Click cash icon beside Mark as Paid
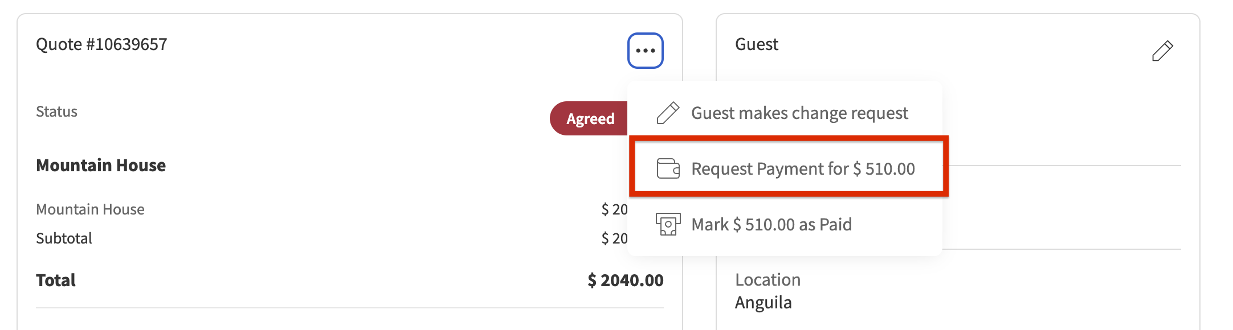Viewport: 1233px width, 330px height. [x=668, y=224]
